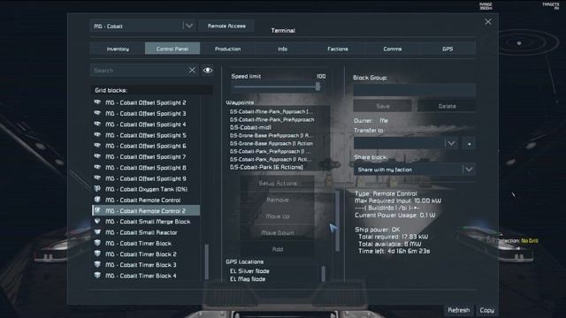Screen dimensions: 566x318
Task: Clear the search field with X icon
Action: pyautogui.click(x=192, y=71)
